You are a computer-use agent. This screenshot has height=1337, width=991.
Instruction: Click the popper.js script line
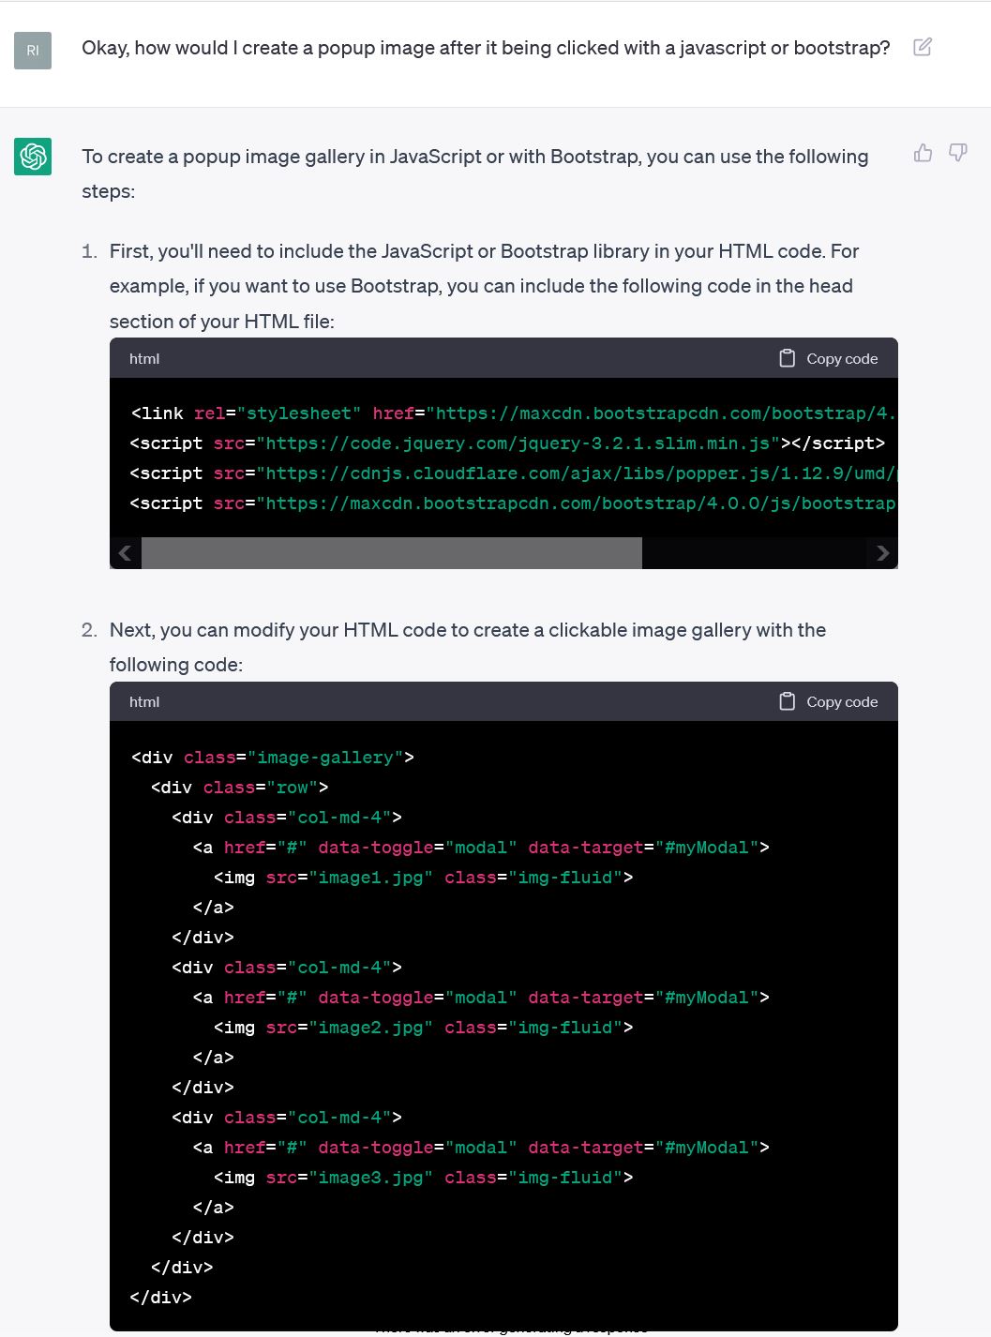click(513, 473)
